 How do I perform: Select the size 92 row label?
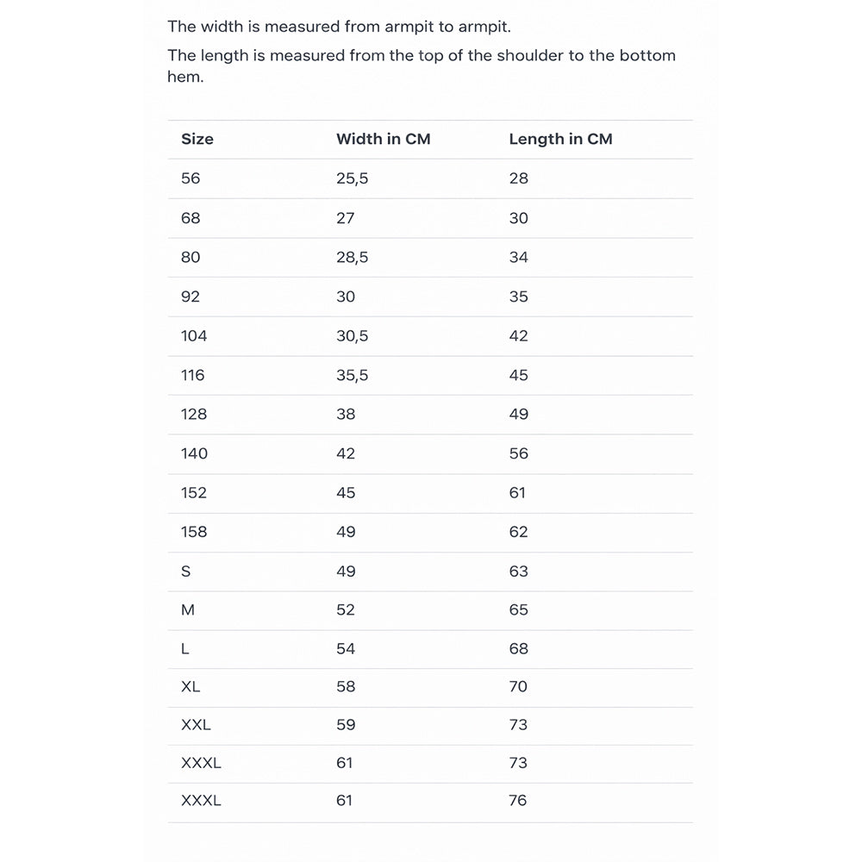[x=191, y=297]
